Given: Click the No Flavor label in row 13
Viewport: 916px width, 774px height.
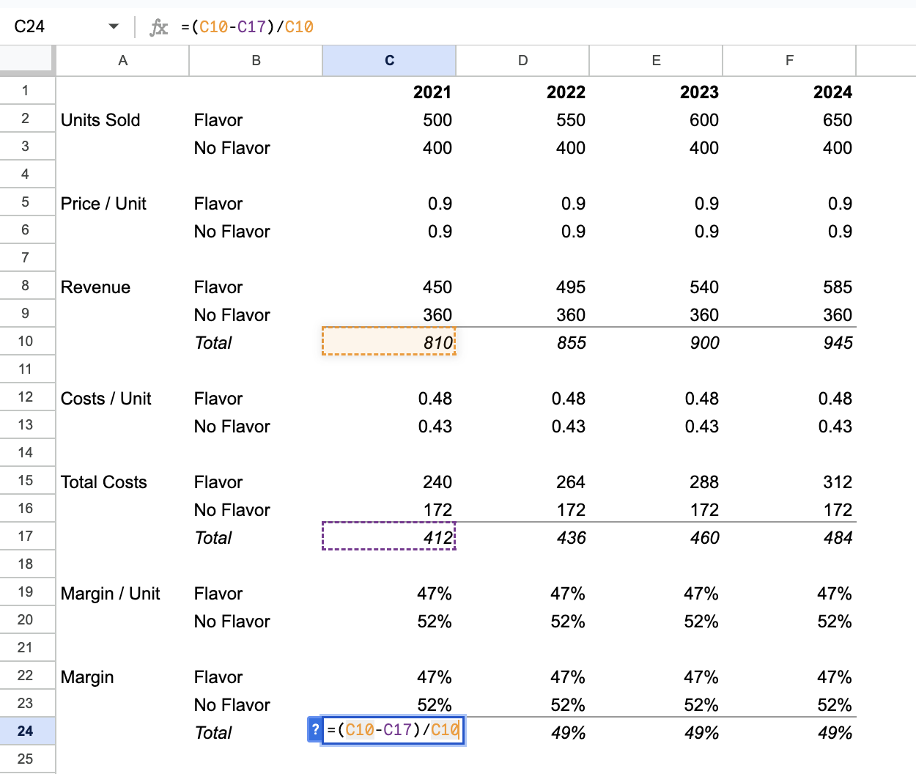Looking at the screenshot, I should pos(232,427).
